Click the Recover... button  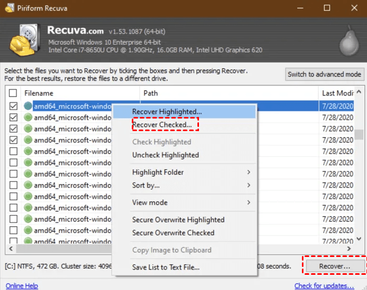[334, 266]
